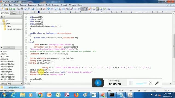Click the Windows Start button

4,95
